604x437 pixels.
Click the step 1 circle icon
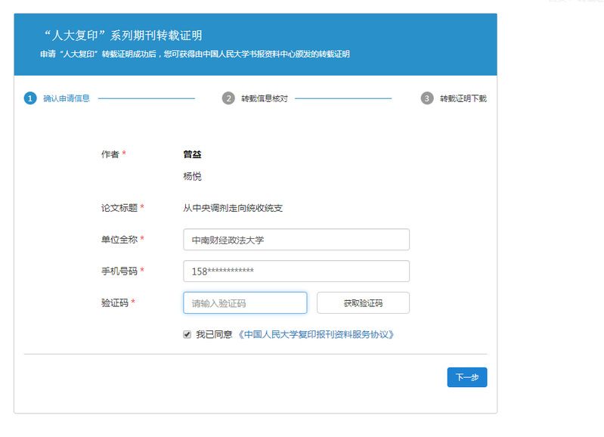pos(30,98)
